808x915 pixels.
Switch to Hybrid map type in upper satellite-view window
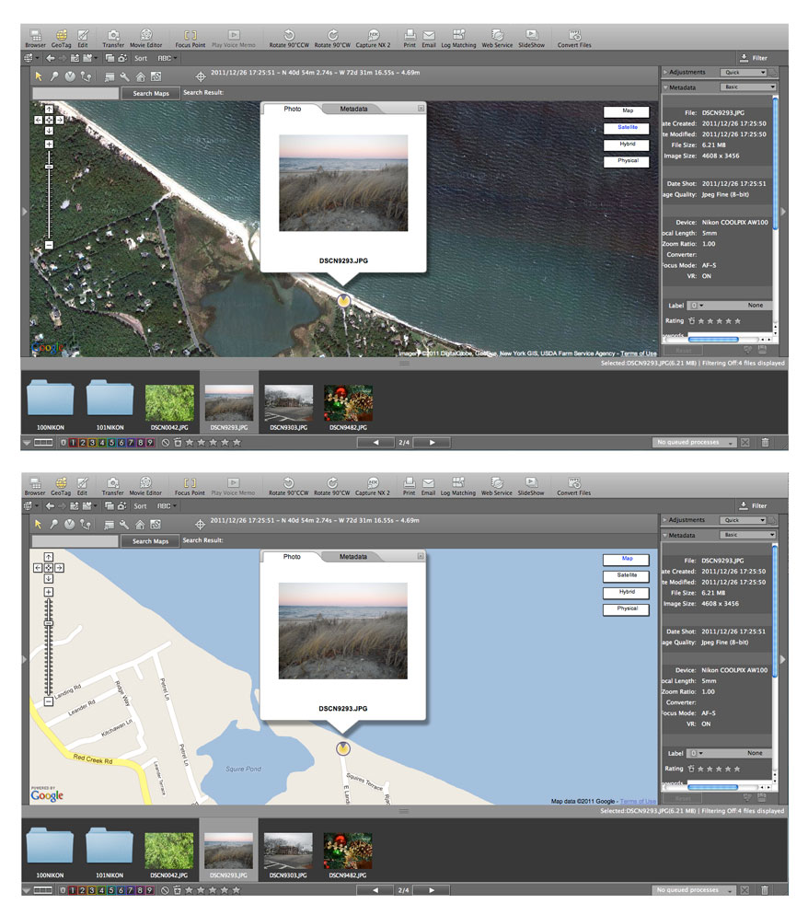tap(627, 145)
